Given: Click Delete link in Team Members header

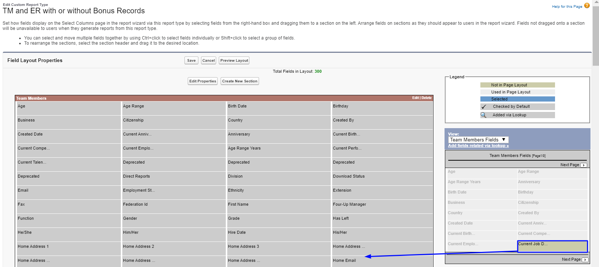Looking at the screenshot, I should (426, 98).
